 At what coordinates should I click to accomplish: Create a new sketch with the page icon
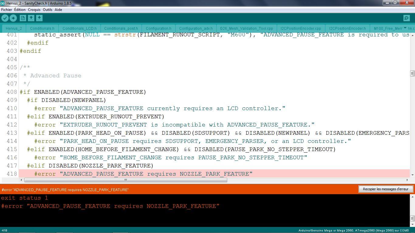click(23, 18)
